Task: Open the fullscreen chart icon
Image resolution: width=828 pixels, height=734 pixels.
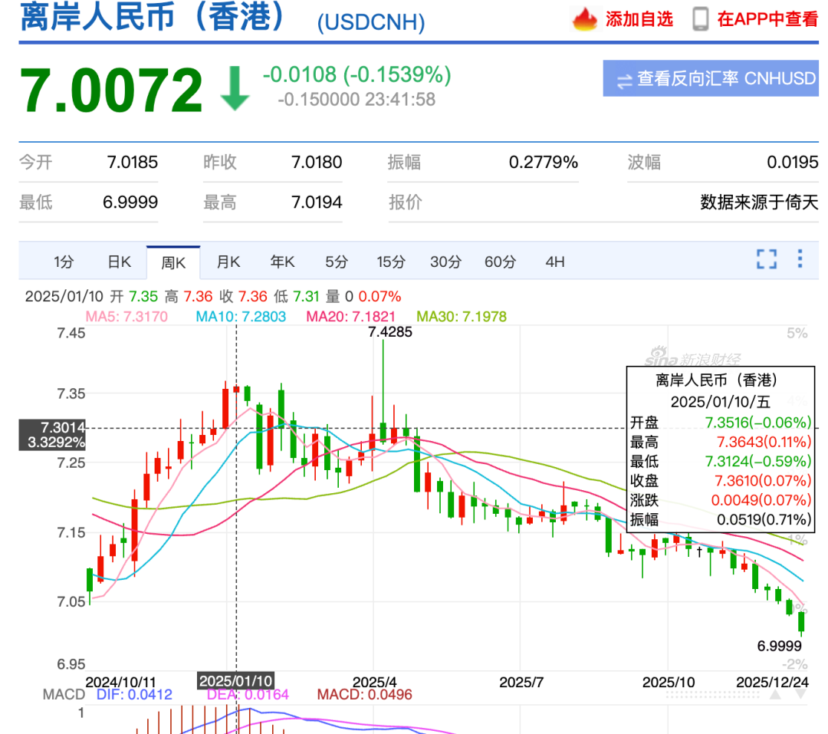Action: point(766,259)
